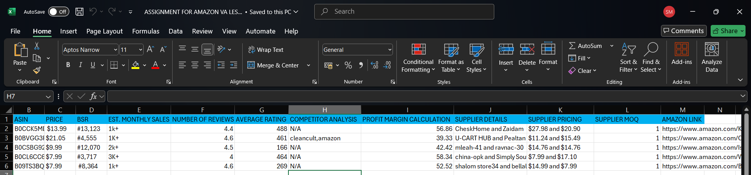The width and height of the screenshot is (751, 175).
Task: Open Fill Color dropdown arrow
Action: [144, 65]
